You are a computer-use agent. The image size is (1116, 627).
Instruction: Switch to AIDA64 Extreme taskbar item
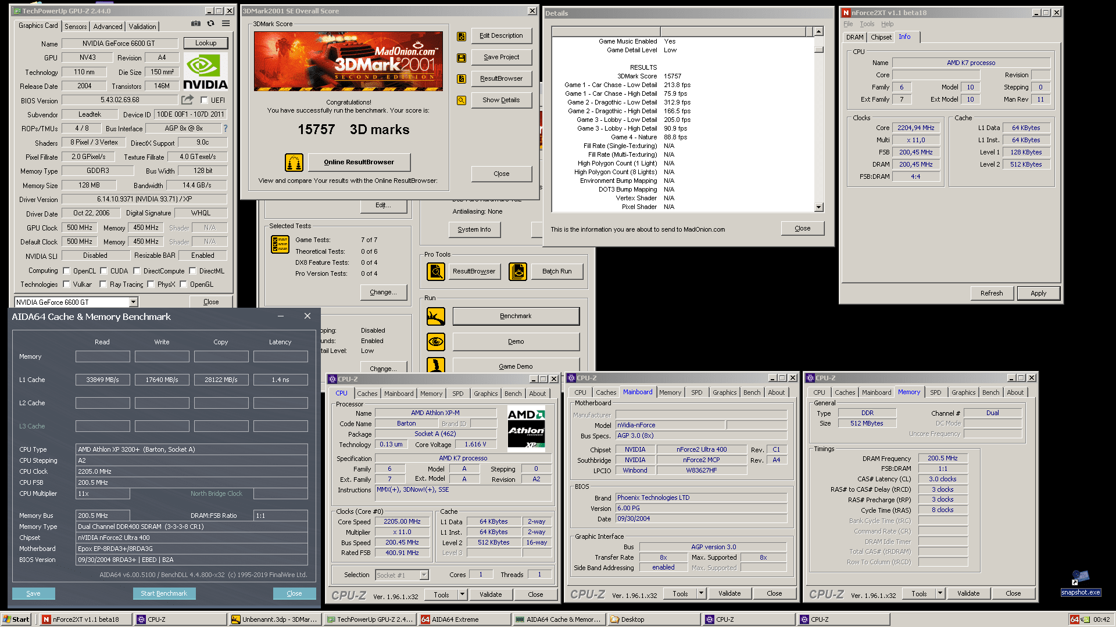click(x=465, y=619)
